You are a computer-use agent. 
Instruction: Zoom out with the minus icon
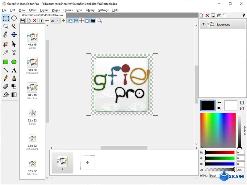click(47, 21)
